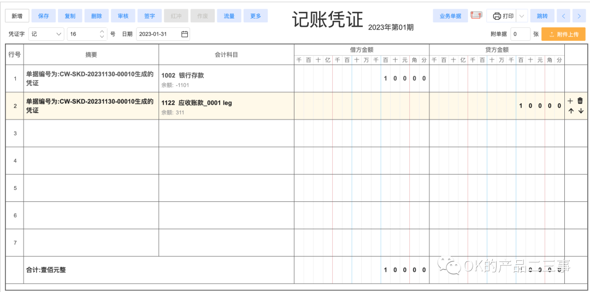590x292 pixels.
Task: Click the 贷方金额 column header
Action: pos(497,50)
